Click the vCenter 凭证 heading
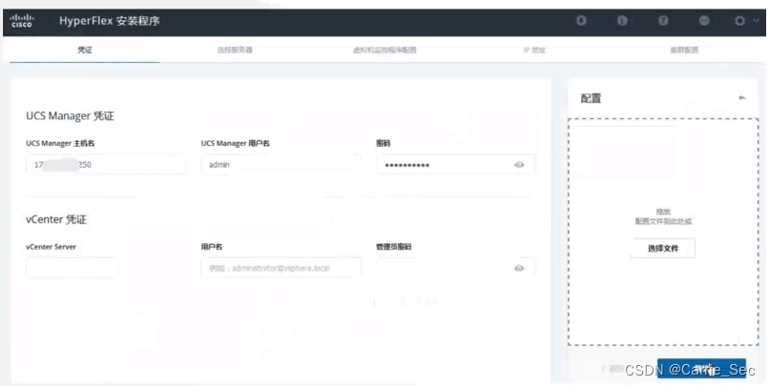 tap(56, 220)
